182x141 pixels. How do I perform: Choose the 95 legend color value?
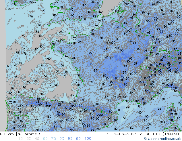coord(70,139)
